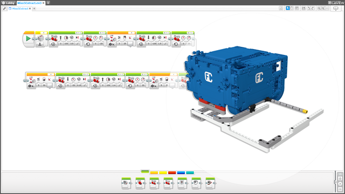This screenshot has width=345, height=194.
Task: Add a new project with the plus tab
Action: click(x=48, y=3)
